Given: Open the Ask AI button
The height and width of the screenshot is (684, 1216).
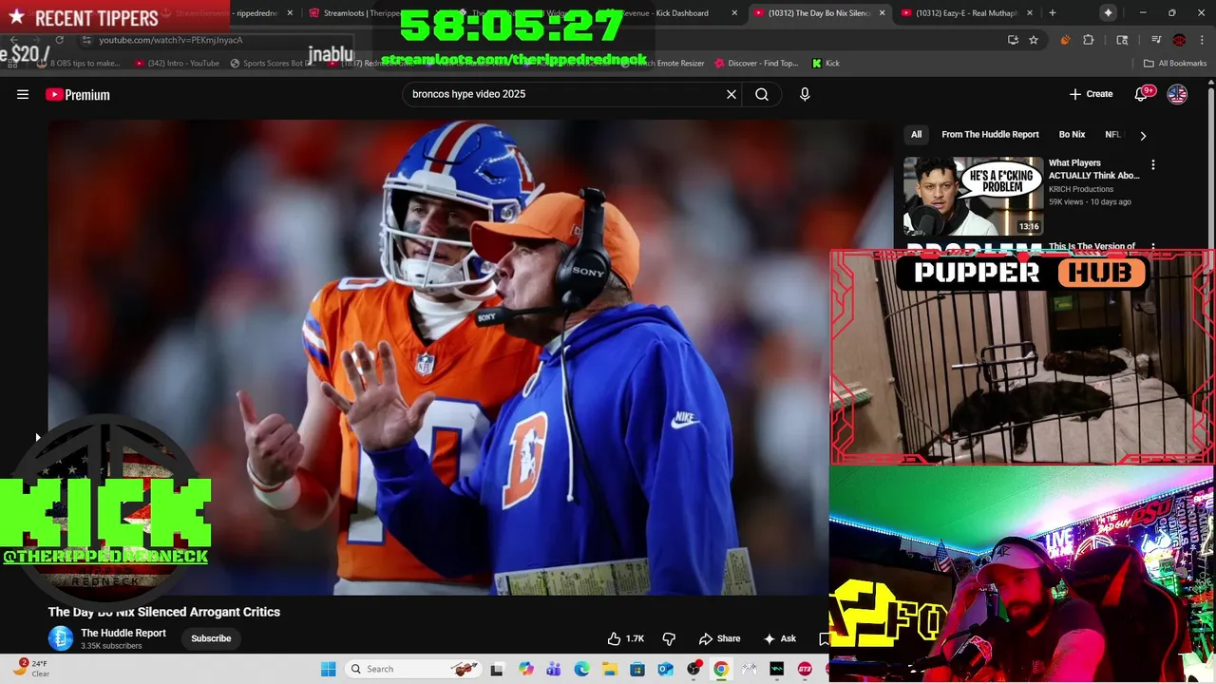Looking at the screenshot, I should 779,638.
